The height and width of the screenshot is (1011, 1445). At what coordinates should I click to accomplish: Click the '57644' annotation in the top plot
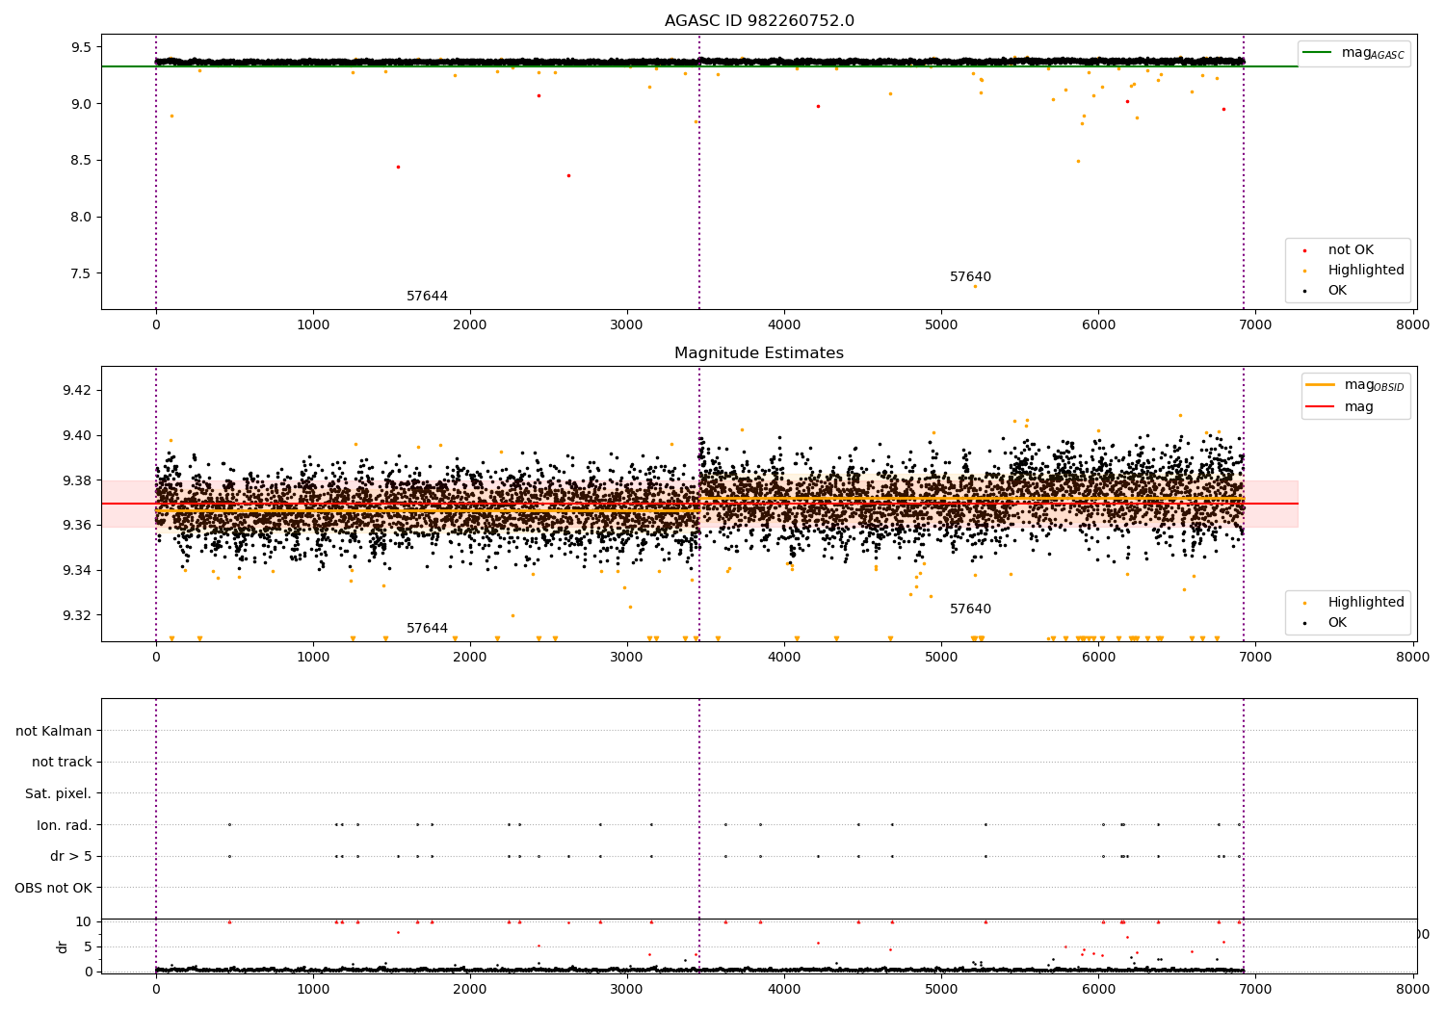(427, 297)
